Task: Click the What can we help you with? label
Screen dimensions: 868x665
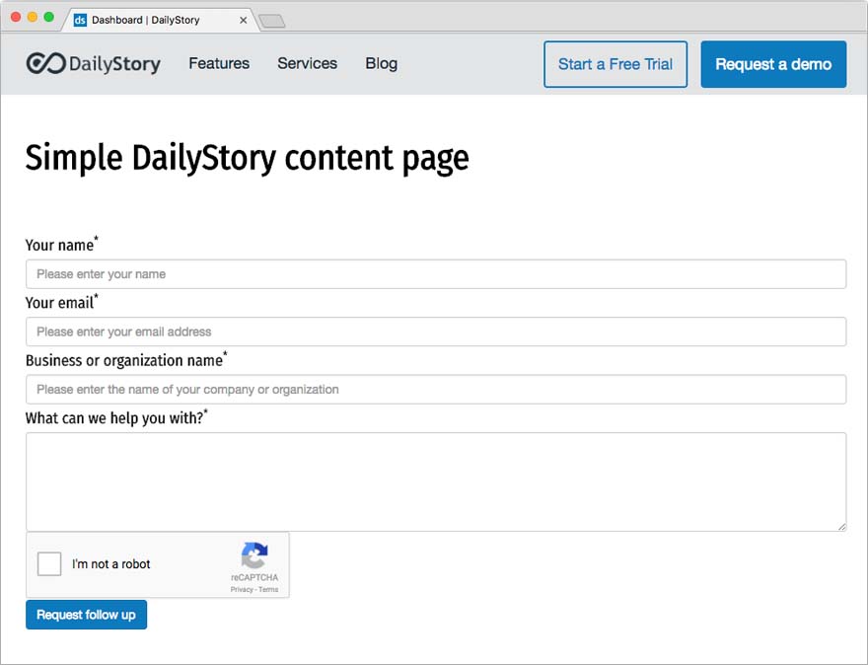Action: (x=116, y=417)
